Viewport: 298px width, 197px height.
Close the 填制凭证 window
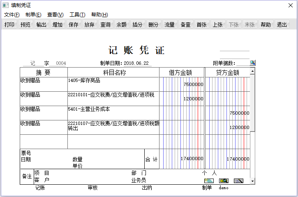[x=291, y=5]
